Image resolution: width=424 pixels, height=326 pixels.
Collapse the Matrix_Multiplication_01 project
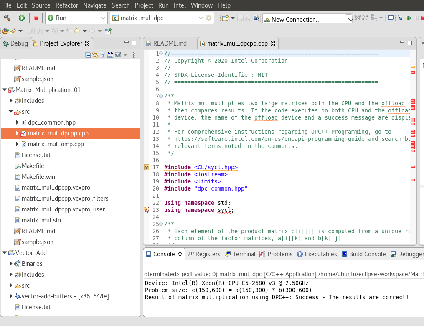pyautogui.click(x=5, y=90)
